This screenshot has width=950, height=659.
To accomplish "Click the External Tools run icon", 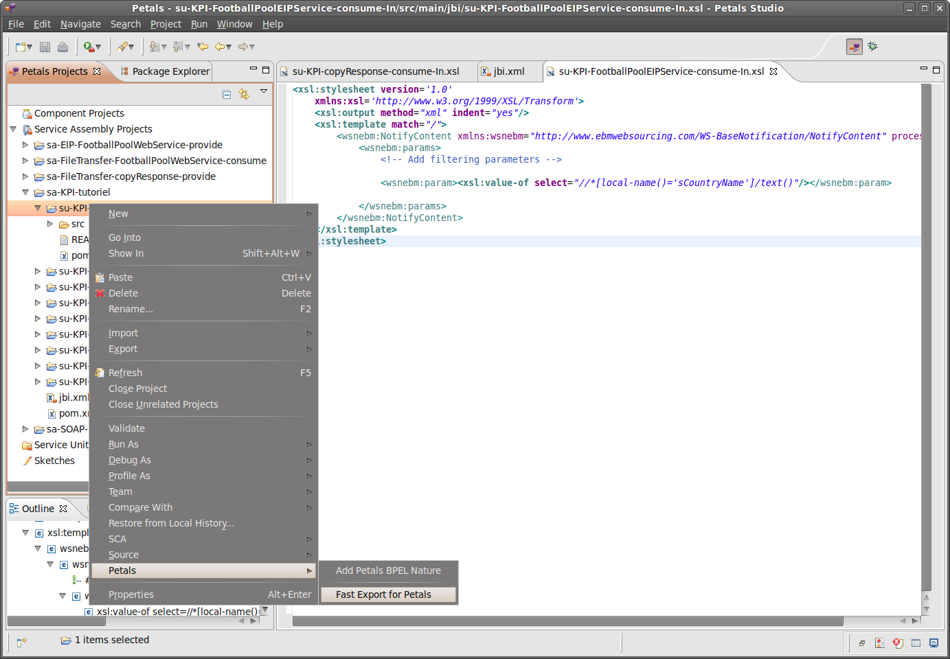I will pyautogui.click(x=89, y=47).
